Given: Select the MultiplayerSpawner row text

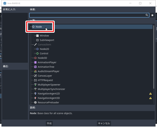Looking at the screenshot, I should click(49, 85).
